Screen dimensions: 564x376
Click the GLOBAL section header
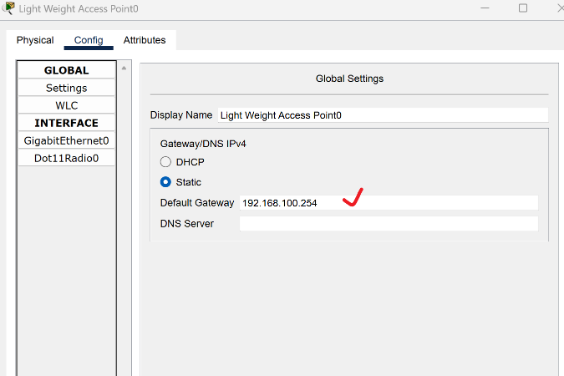67,70
